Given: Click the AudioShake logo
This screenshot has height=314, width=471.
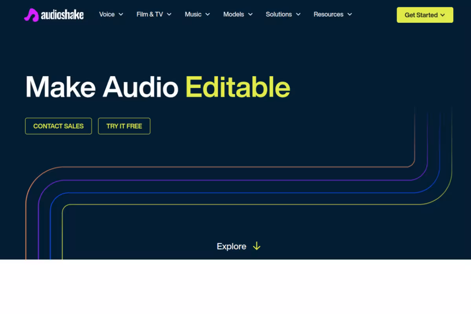Looking at the screenshot, I should (x=54, y=15).
